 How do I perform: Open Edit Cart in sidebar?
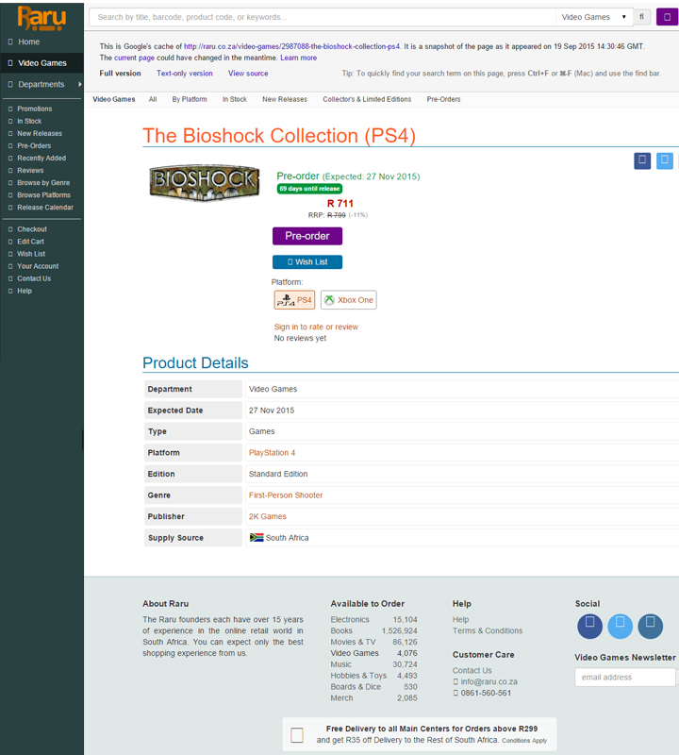coord(30,242)
